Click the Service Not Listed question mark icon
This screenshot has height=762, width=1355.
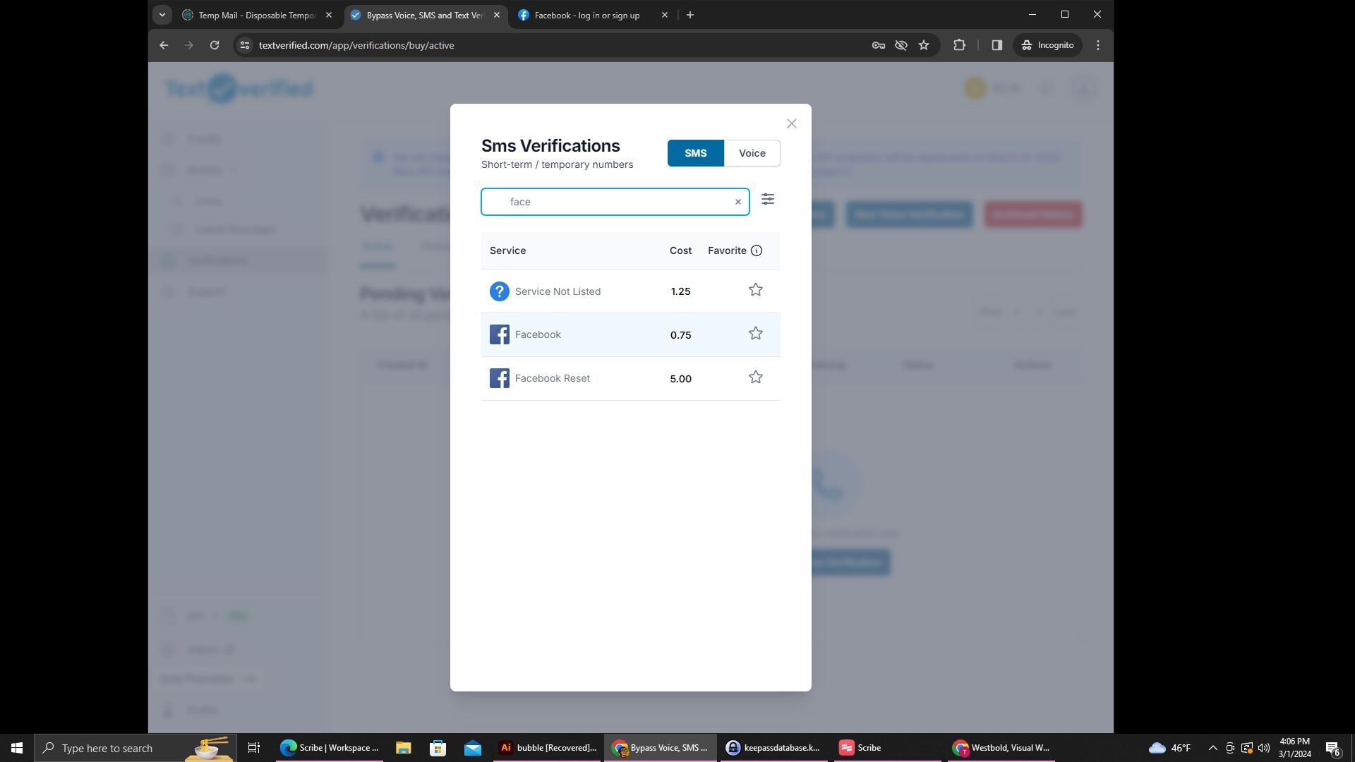(499, 291)
